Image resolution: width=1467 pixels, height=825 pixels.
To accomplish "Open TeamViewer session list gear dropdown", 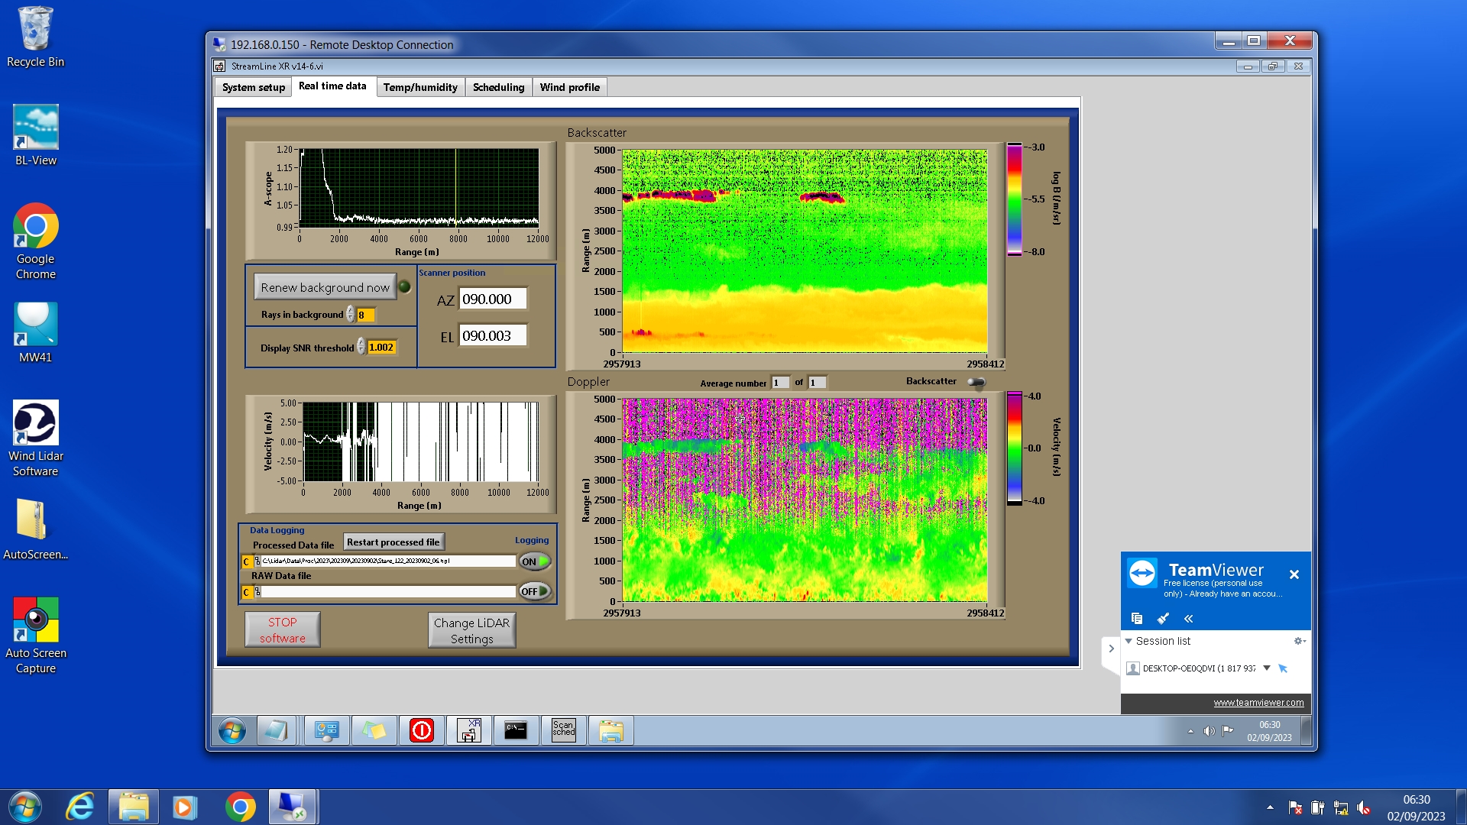I will tap(1298, 641).
